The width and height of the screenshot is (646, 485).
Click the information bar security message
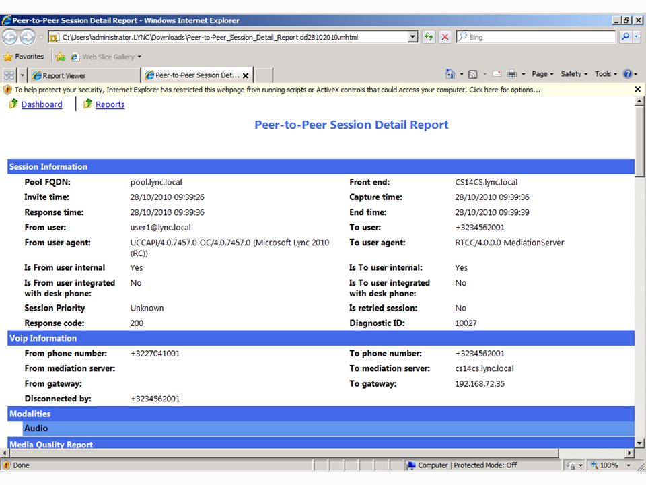[x=277, y=90]
